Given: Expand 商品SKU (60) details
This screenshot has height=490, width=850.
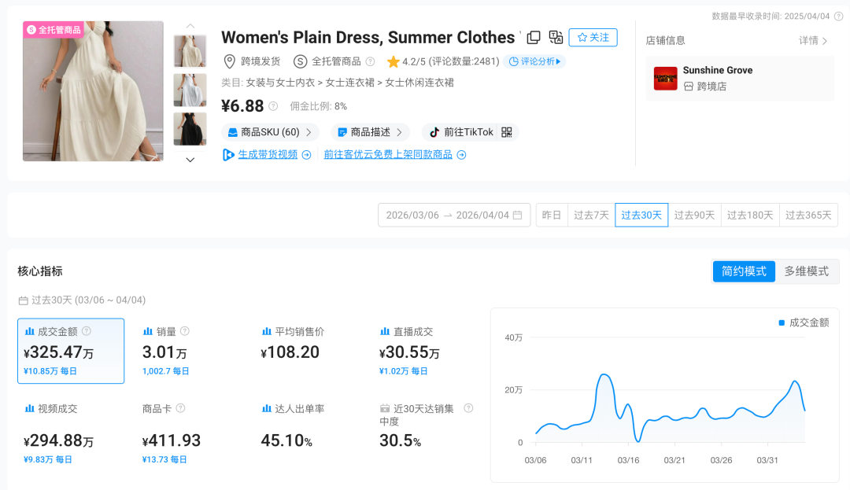Looking at the screenshot, I should (x=270, y=132).
